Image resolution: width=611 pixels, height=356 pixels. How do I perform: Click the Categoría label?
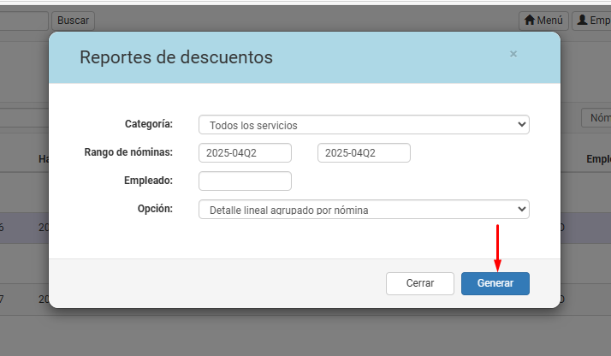coord(149,124)
